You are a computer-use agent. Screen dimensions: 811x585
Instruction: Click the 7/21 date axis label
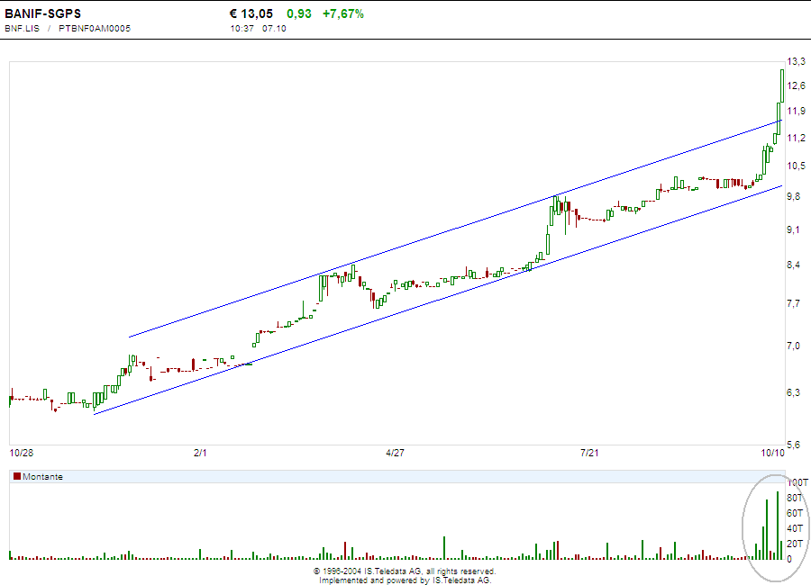point(589,454)
